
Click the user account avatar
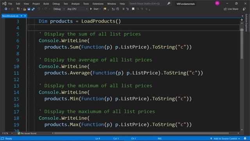point(217,3)
